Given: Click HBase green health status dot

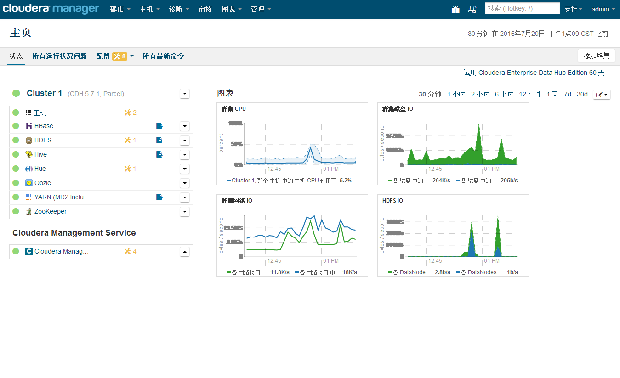Looking at the screenshot, I should click(x=16, y=126).
